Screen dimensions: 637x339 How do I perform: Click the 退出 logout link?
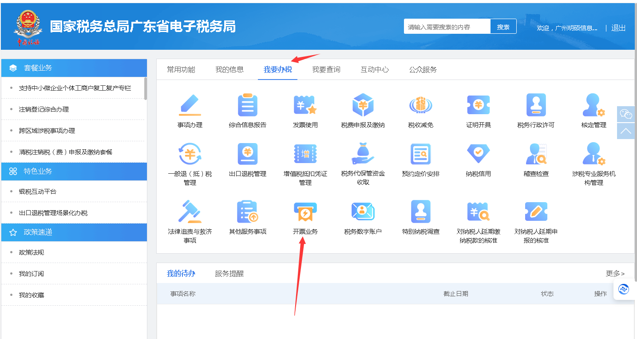(618, 28)
